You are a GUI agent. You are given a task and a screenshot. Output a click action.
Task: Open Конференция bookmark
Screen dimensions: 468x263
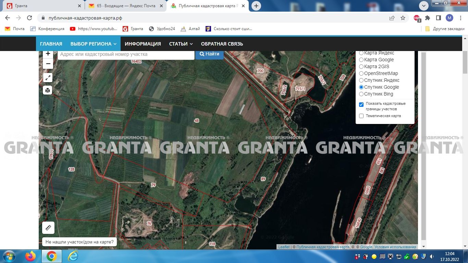click(x=47, y=29)
